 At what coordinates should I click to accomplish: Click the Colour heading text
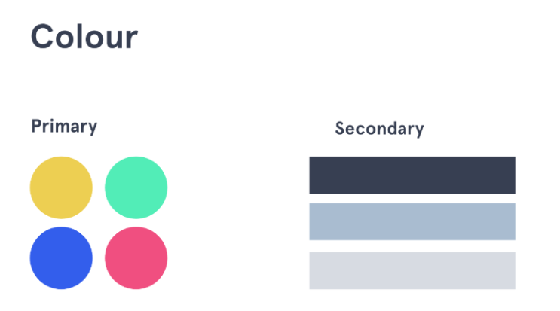click(84, 36)
